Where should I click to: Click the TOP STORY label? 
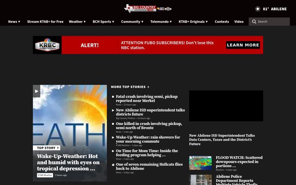[x=46, y=148]
